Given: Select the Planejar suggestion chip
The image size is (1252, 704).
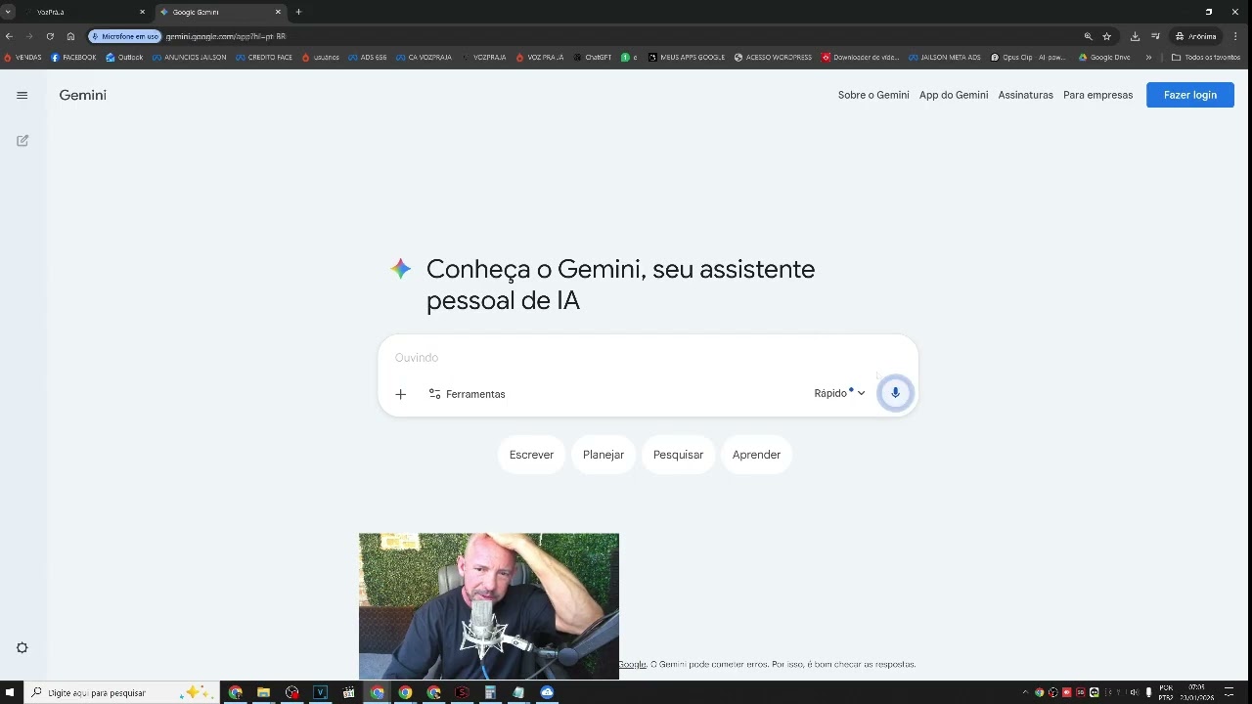Looking at the screenshot, I should pos(604,455).
